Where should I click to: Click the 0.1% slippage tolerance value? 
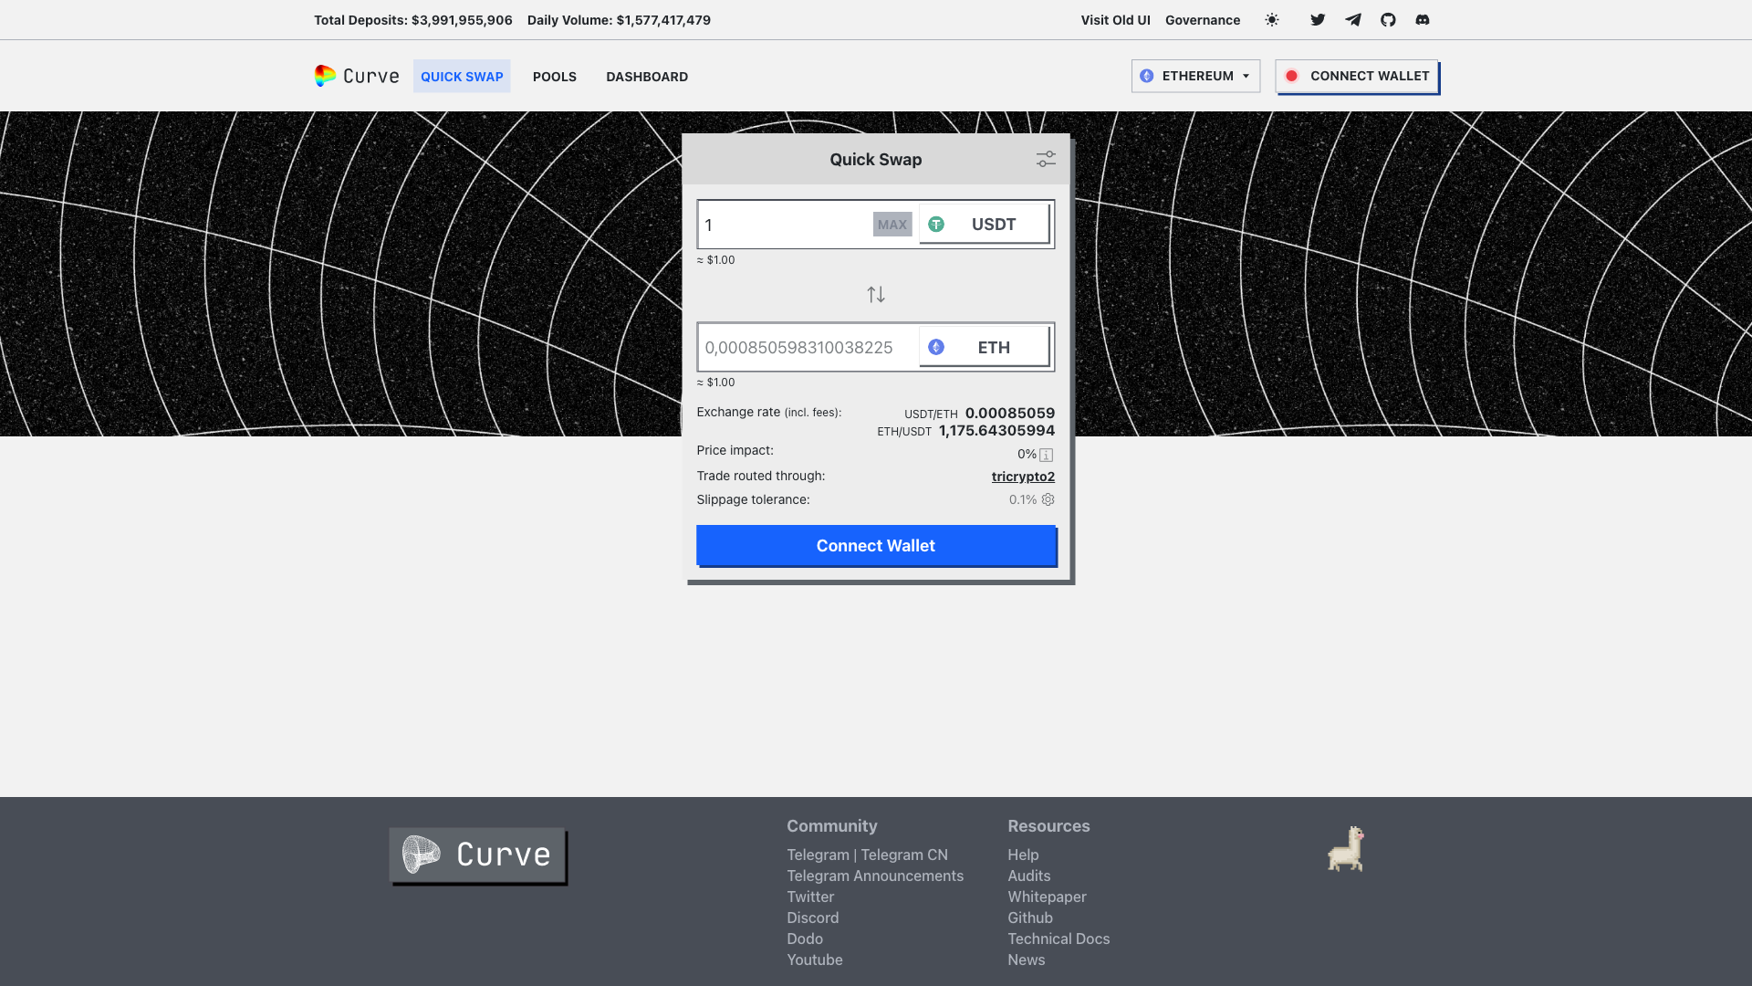click(1023, 499)
